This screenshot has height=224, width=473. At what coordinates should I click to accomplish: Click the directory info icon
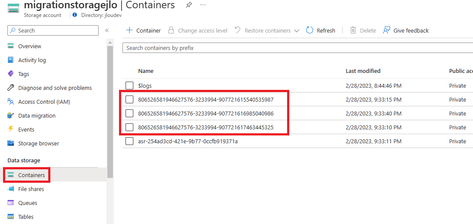(75, 15)
